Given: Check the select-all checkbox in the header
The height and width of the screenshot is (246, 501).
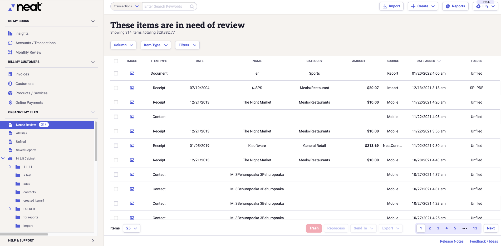Looking at the screenshot, I should (x=116, y=61).
